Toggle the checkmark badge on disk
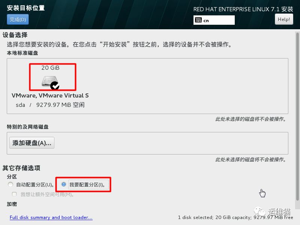Screen dimensions: 300x225 (x=55, y=85)
